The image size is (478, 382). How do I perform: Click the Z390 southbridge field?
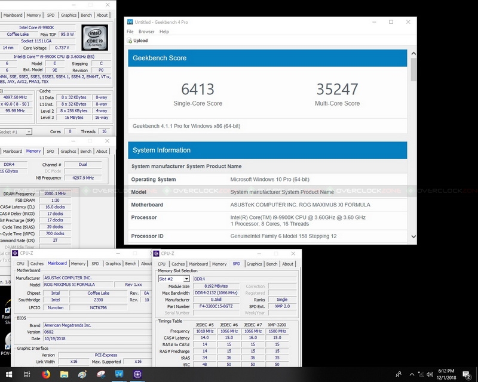coord(98,300)
